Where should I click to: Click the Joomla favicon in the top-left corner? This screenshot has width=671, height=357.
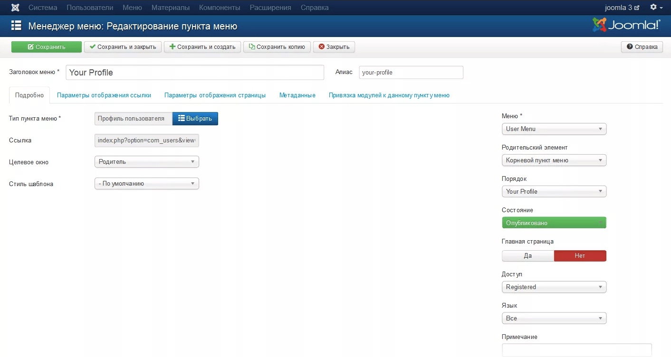[15, 7]
